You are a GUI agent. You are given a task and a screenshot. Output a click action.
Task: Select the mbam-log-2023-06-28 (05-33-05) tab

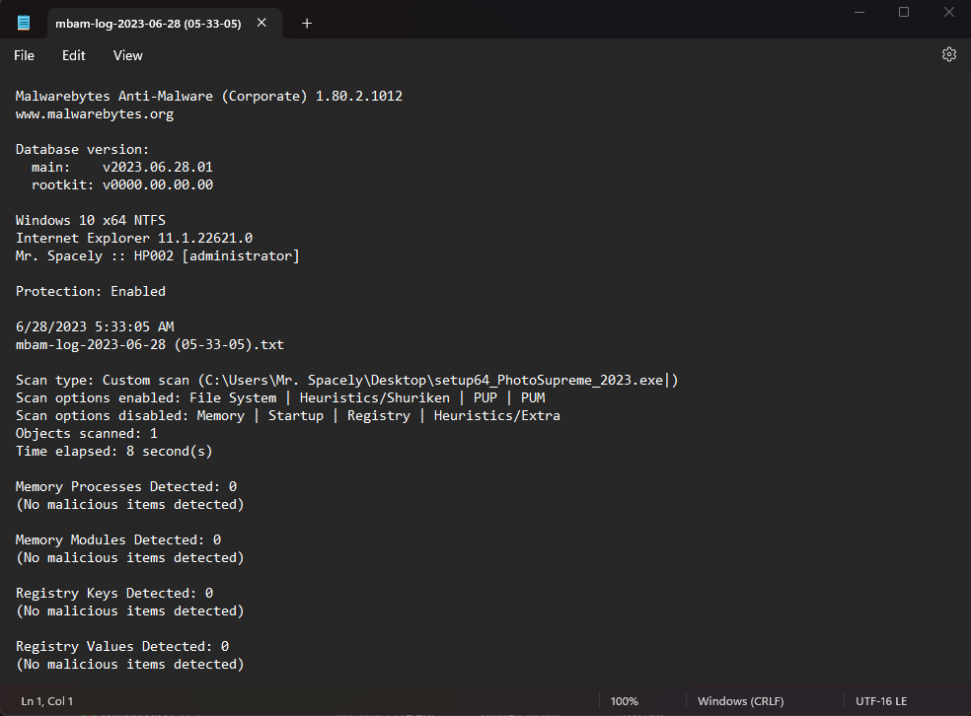point(148,24)
